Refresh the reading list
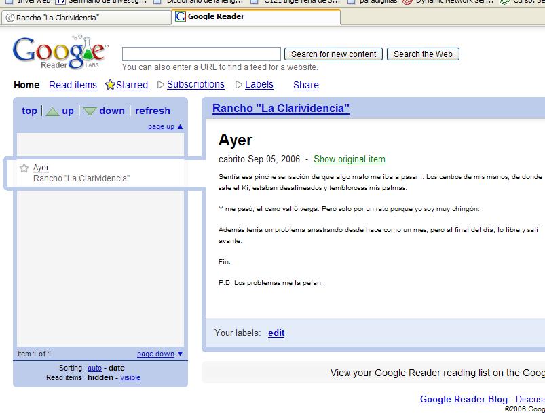The image size is (545, 416). (153, 111)
